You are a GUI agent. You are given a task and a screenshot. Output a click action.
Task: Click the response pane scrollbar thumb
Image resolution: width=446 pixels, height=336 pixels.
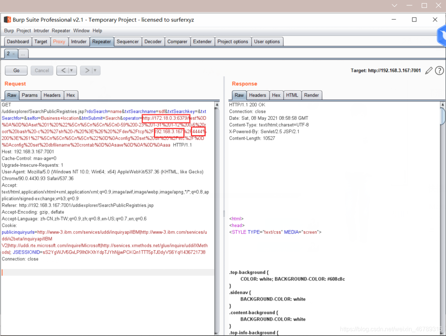(443, 116)
